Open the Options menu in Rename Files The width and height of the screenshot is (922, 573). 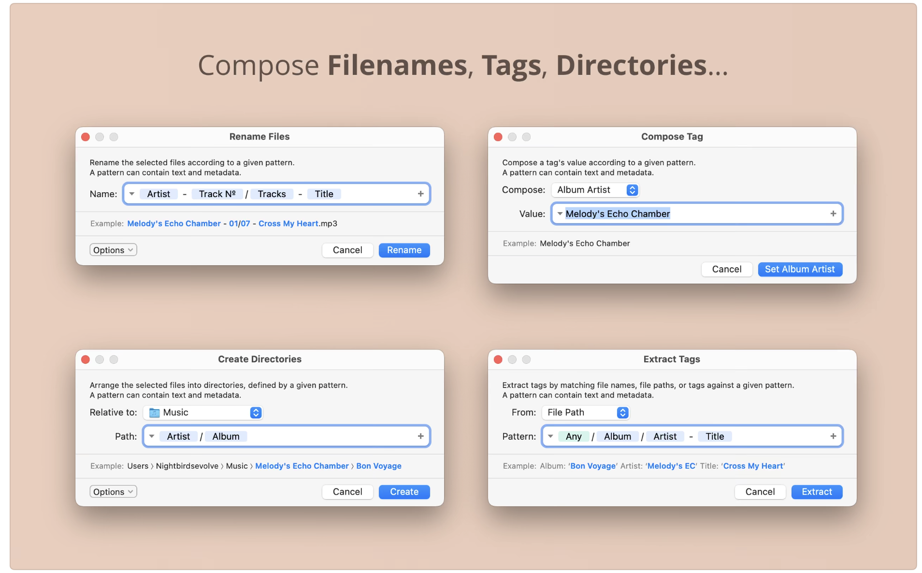(x=113, y=250)
